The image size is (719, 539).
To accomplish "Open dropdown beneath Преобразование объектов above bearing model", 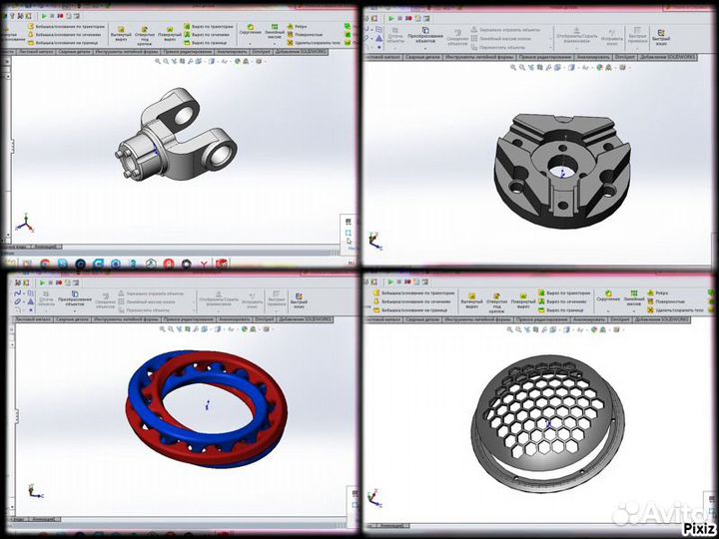I will click(74, 310).
